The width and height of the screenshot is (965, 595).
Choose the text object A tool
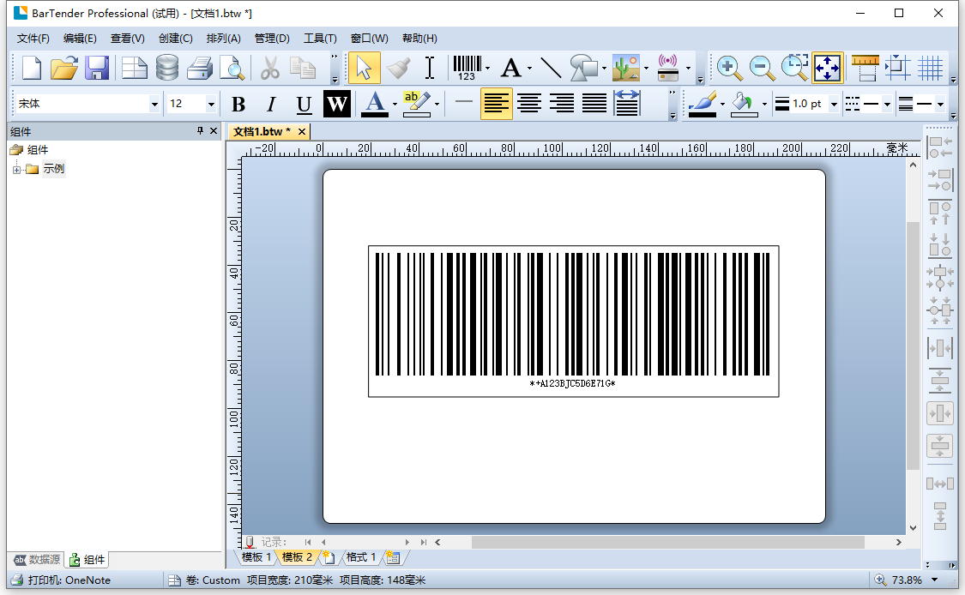pos(511,68)
